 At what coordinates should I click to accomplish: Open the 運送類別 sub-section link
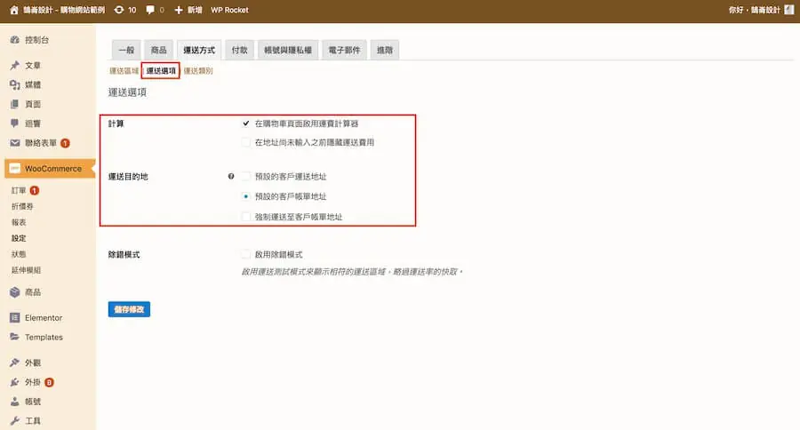(x=198, y=71)
